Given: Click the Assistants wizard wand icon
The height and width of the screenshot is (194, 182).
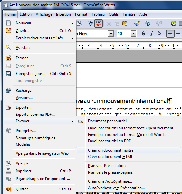Looking at the screenshot, I should (8, 48).
